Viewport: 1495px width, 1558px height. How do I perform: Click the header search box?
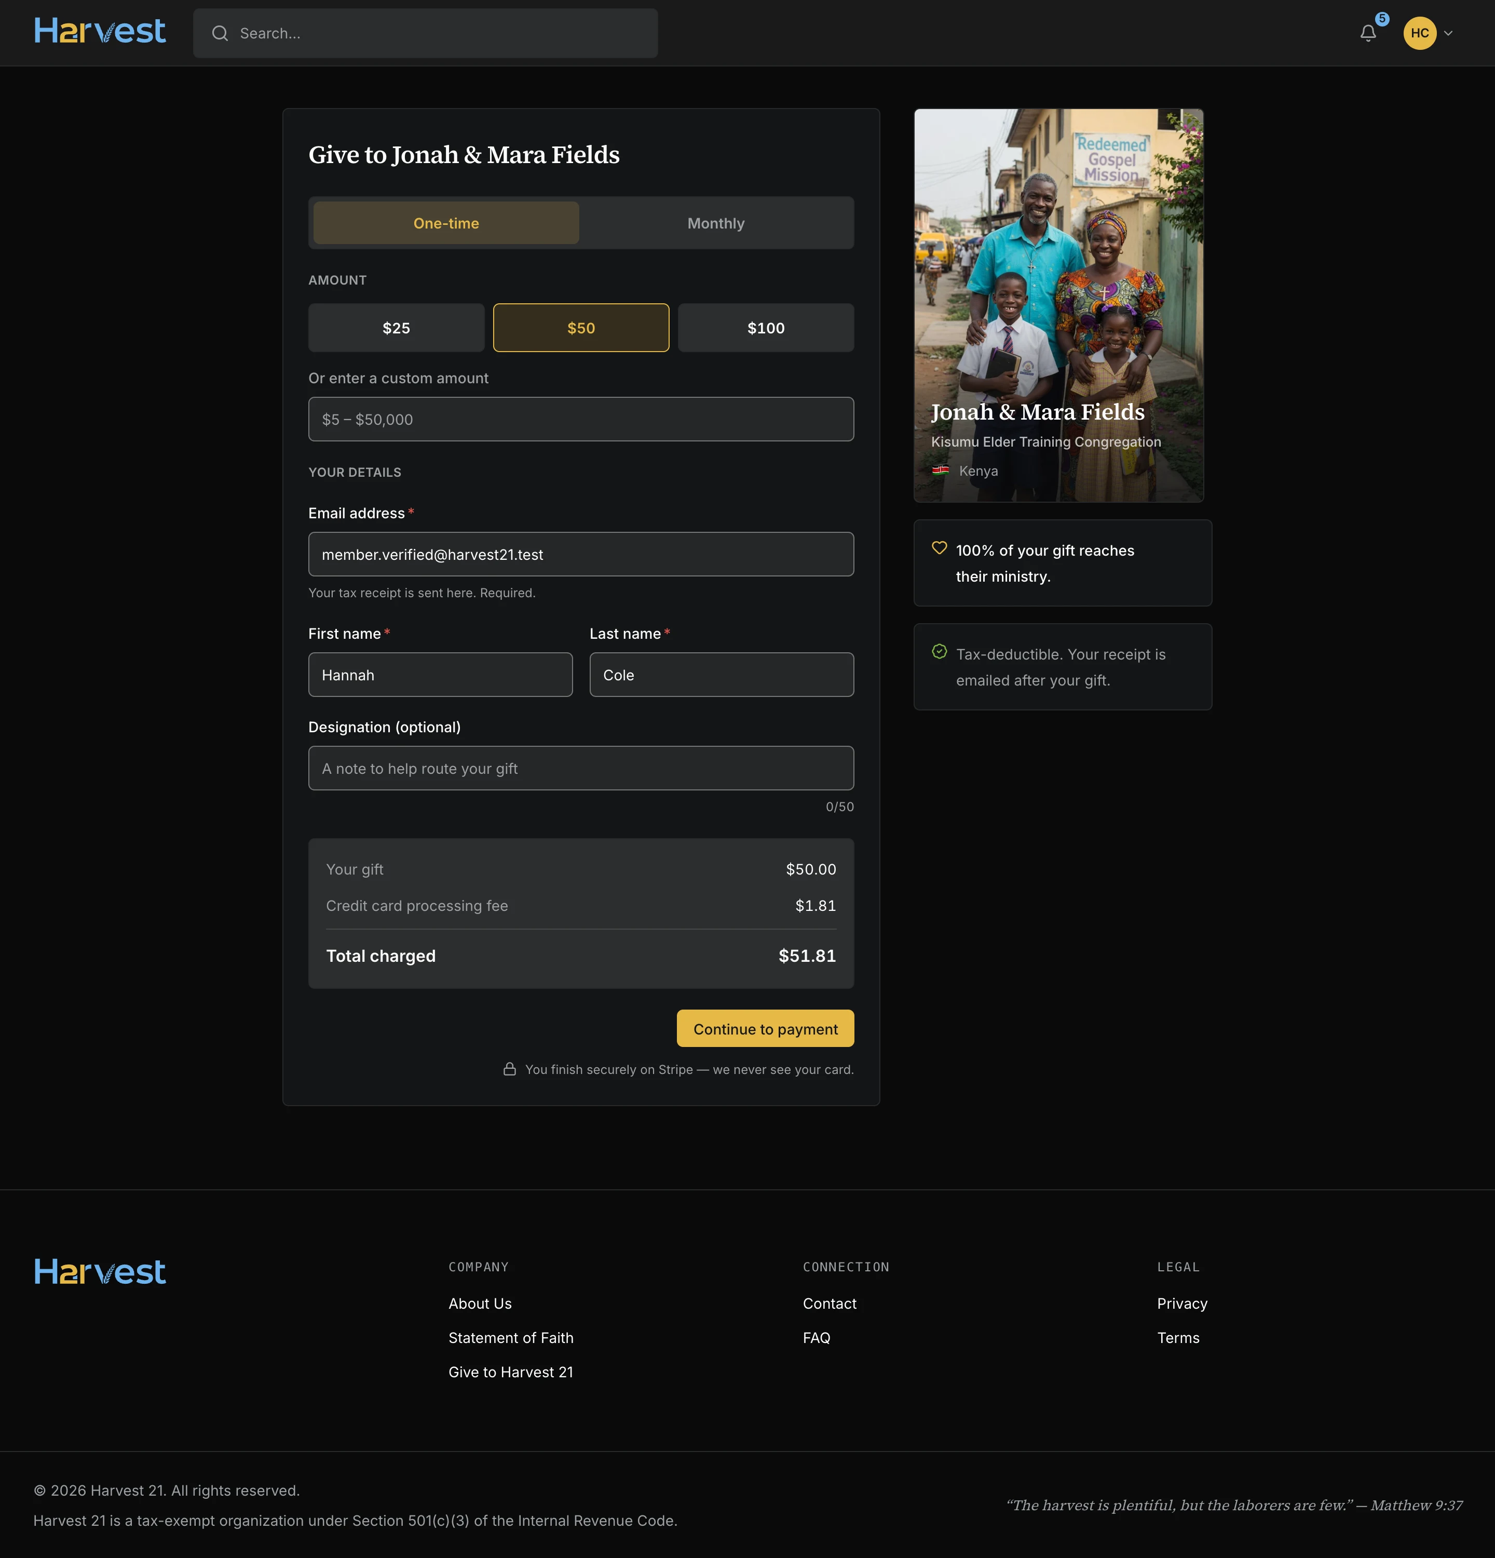(426, 33)
